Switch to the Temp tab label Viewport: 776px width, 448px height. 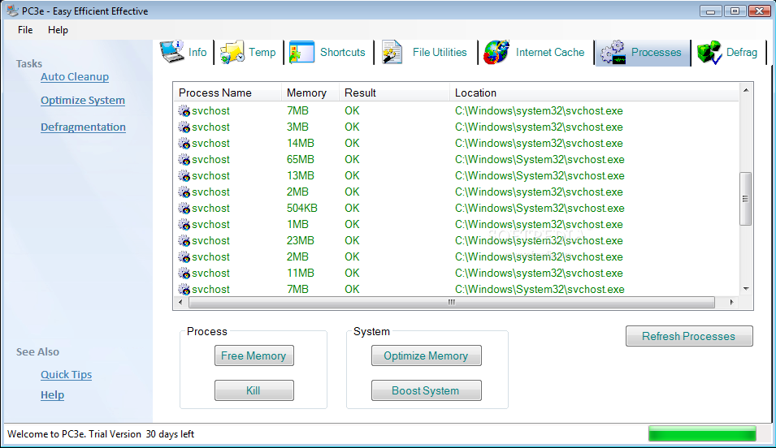point(262,53)
